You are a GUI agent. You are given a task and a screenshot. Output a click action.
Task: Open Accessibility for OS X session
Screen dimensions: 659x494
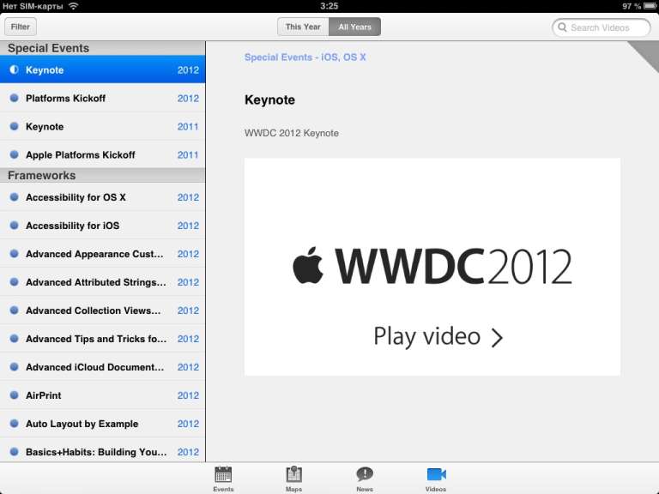point(103,197)
